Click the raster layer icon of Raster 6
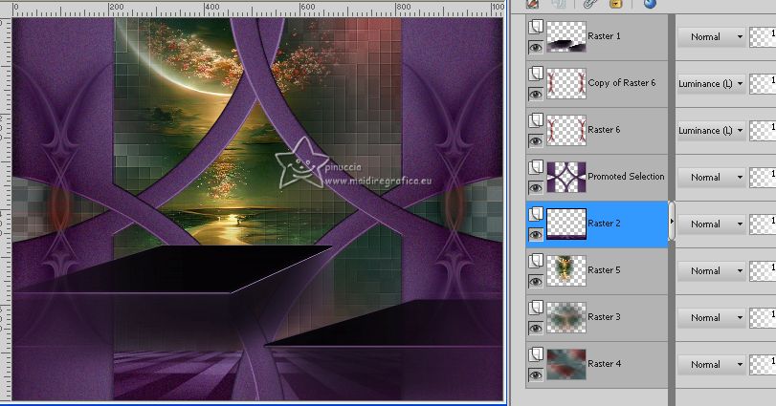This screenshot has height=406, width=776. click(x=536, y=121)
